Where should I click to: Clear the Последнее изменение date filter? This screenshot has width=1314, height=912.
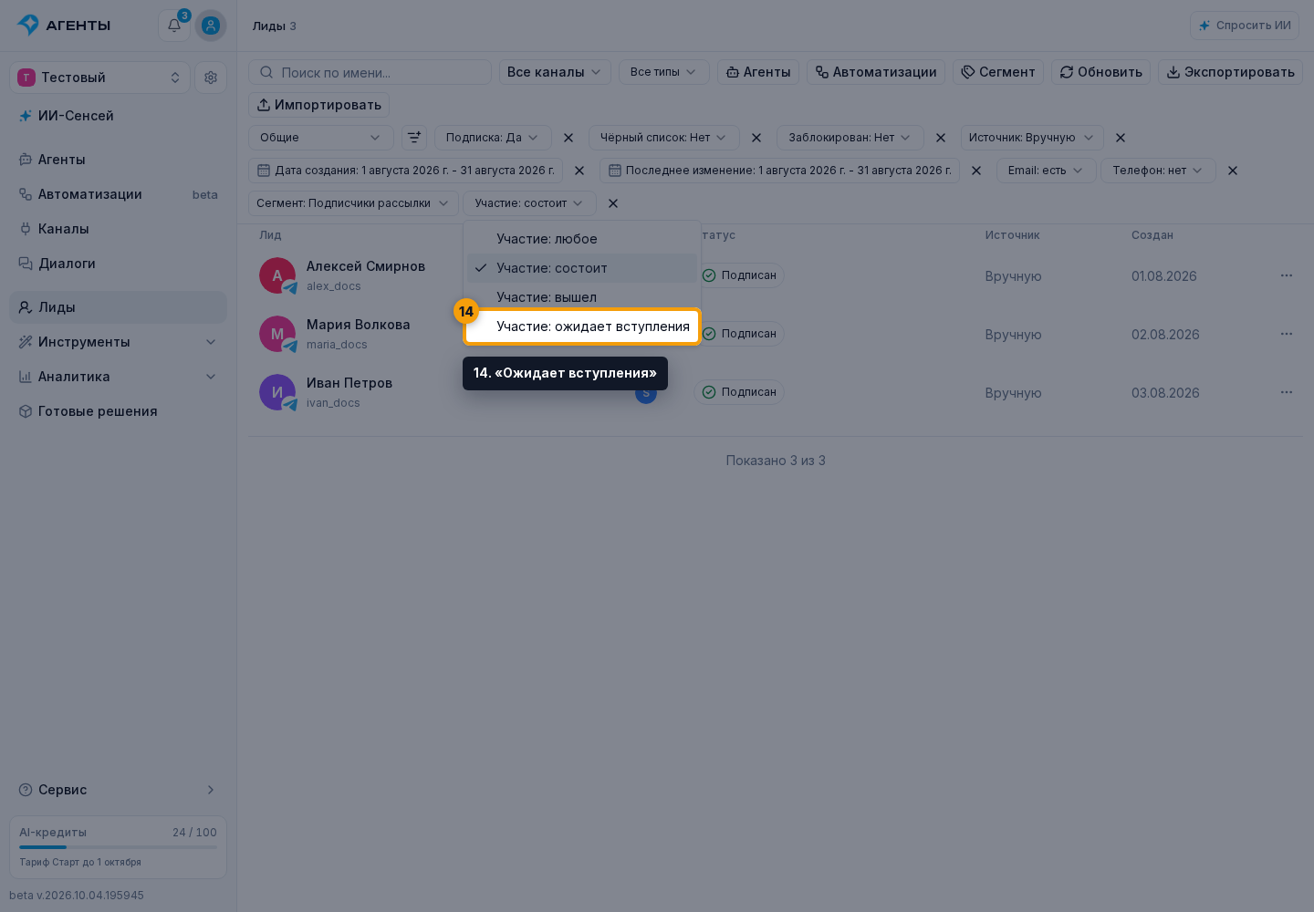pos(976,171)
